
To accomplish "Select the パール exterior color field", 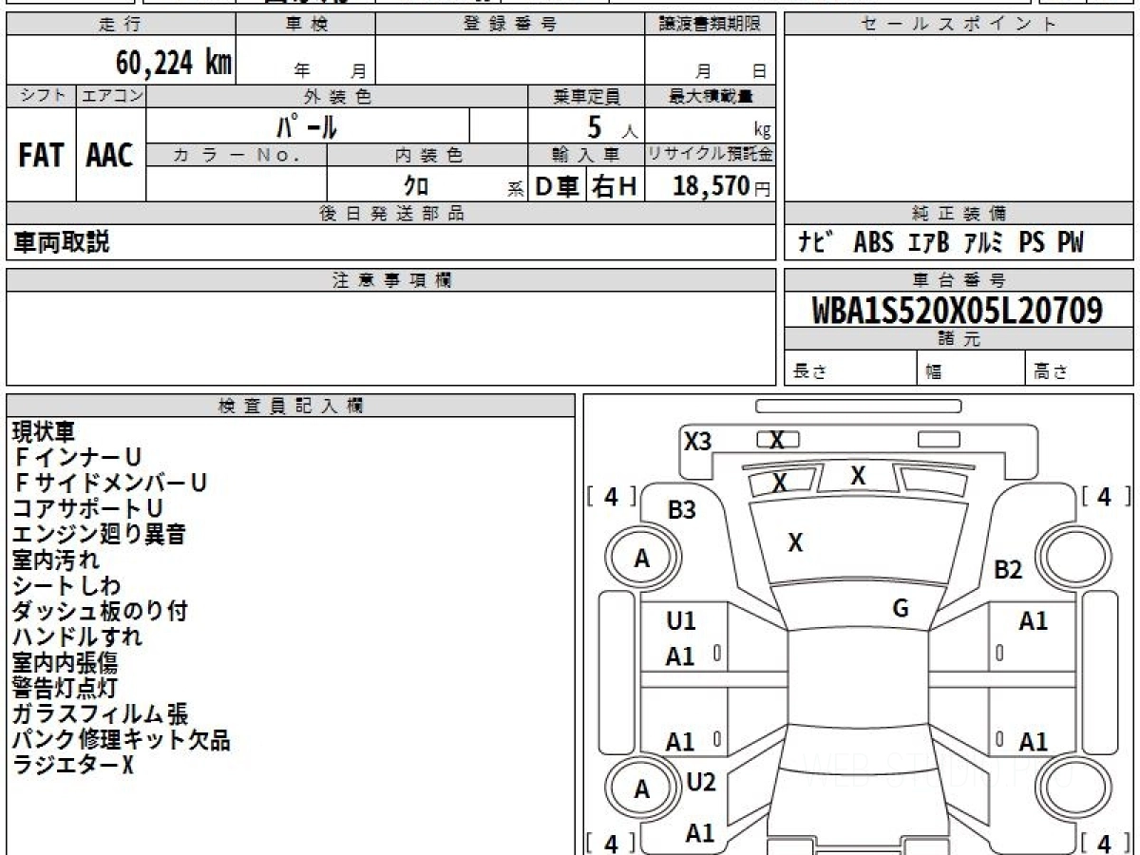I will tap(309, 125).
